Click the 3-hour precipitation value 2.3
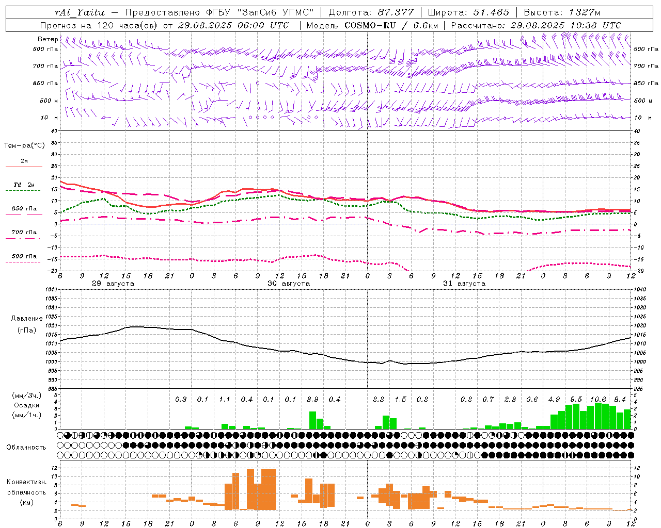661x528 pixels. click(510, 399)
